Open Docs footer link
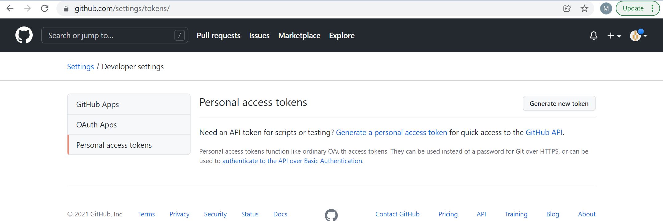Image resolution: width=663 pixels, height=221 pixels. click(x=280, y=214)
